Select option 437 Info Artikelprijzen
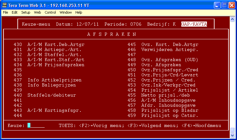Viewport: 237px width, 140px height. [48, 80]
